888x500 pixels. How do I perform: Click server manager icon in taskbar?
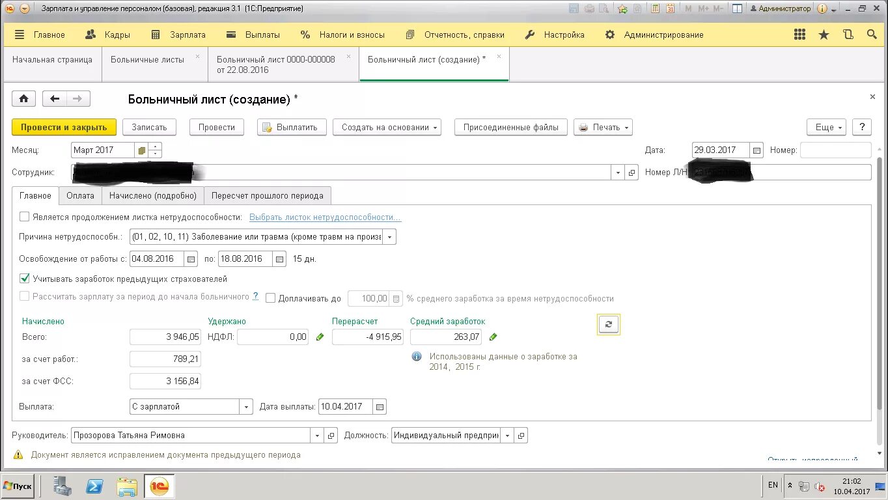point(62,486)
